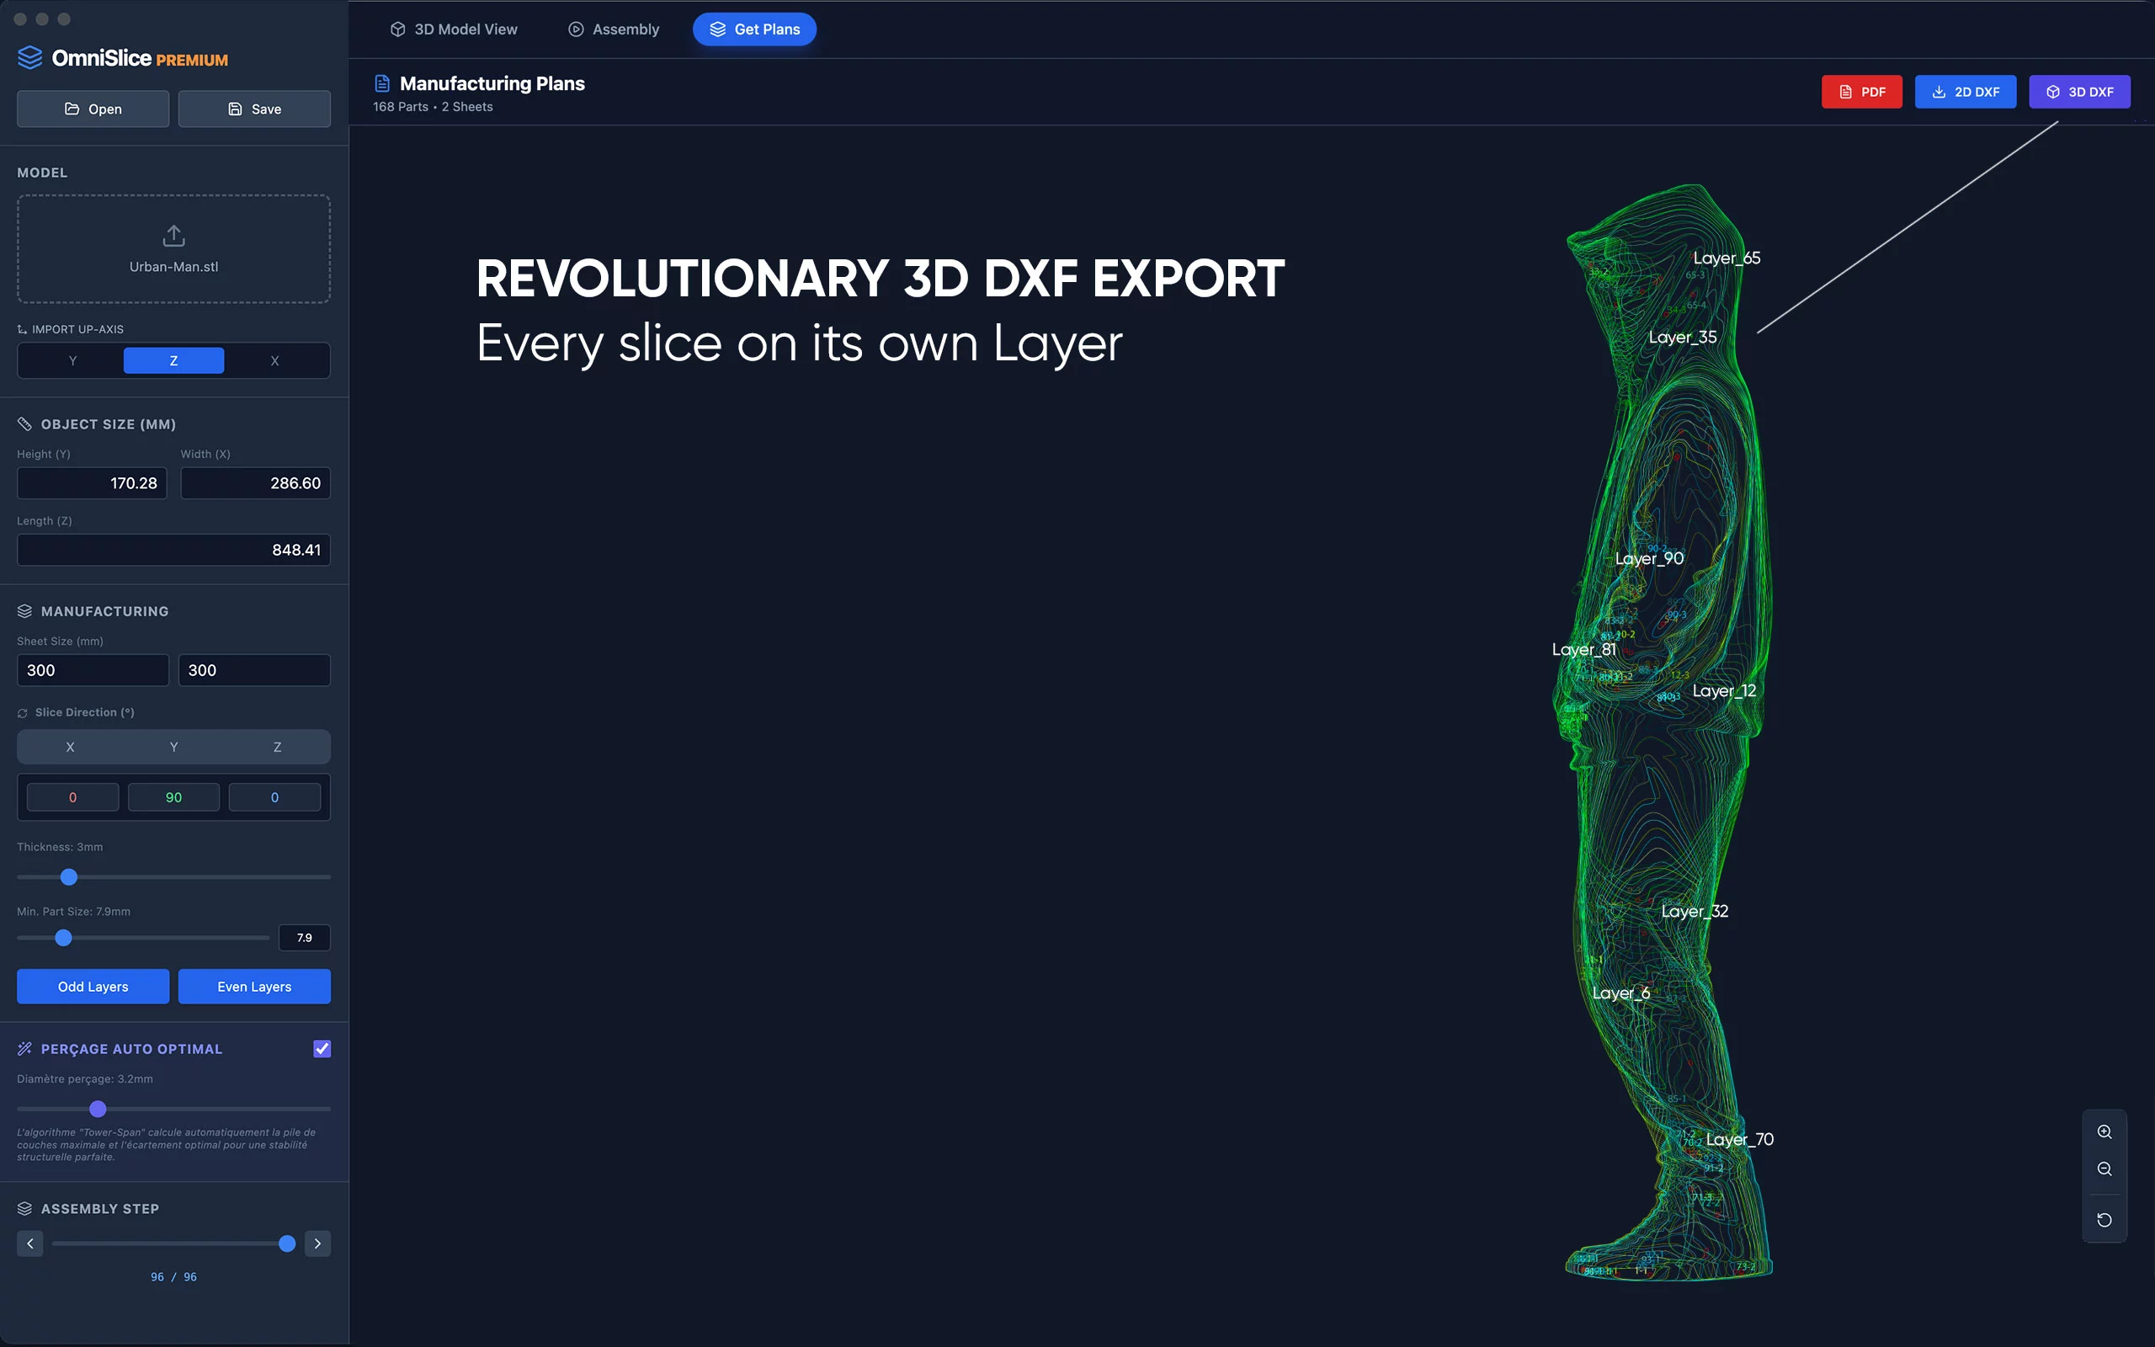This screenshot has height=1347, width=2155.
Task: Click the Assembly Step layers icon
Action: 24,1208
